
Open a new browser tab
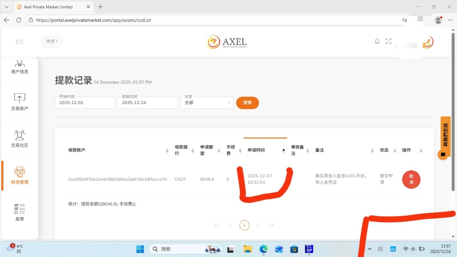tap(100, 7)
